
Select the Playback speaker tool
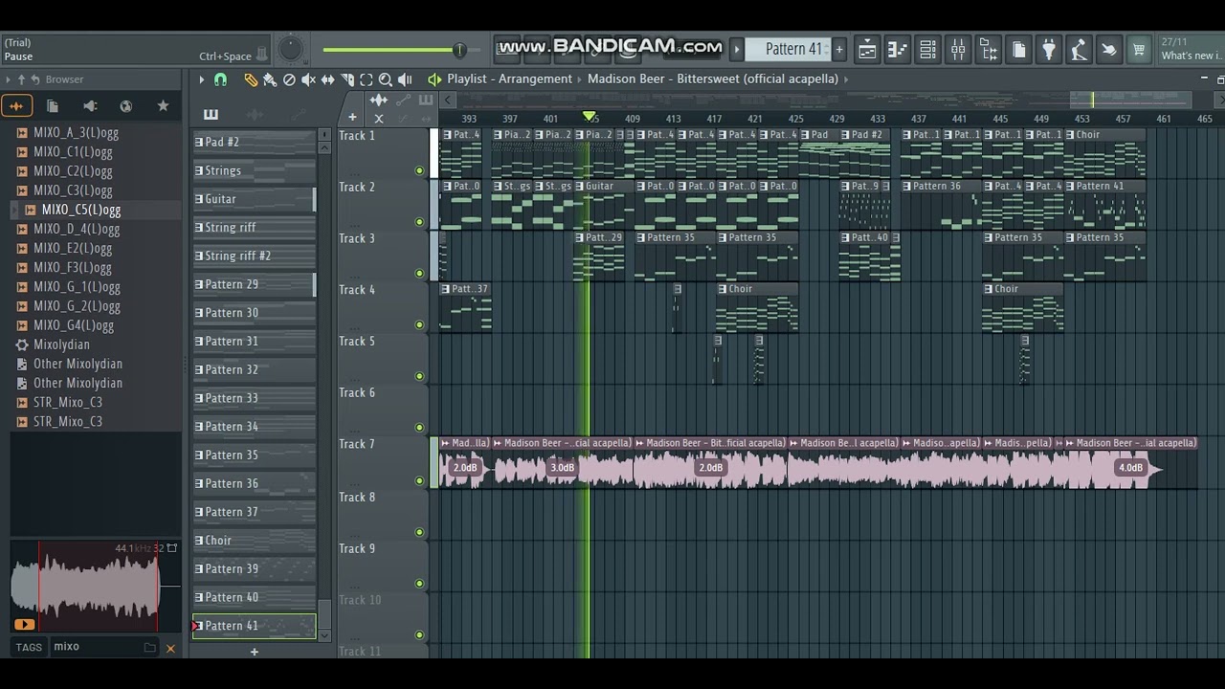[x=405, y=79]
